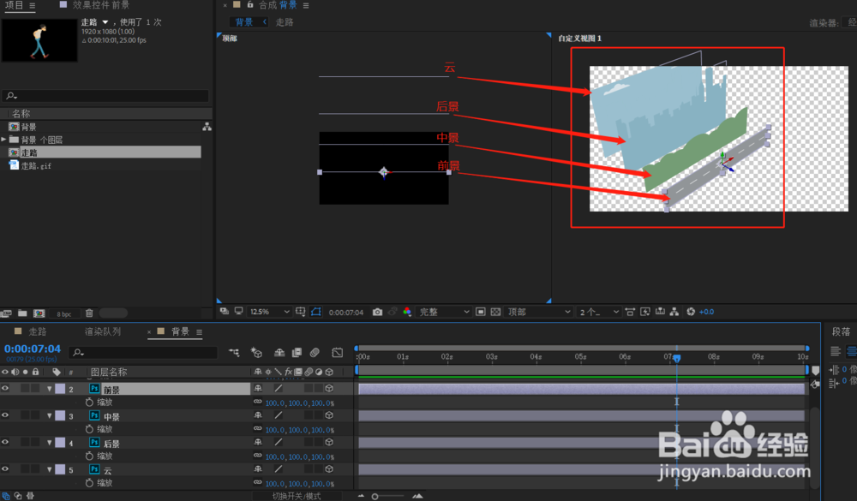Hide the 前景 layer with its eye icon
This screenshot has width=857, height=501.
click(x=5, y=389)
